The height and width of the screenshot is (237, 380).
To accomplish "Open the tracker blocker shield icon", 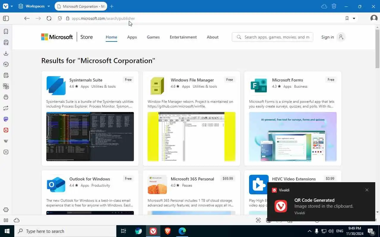I will (60, 18).
